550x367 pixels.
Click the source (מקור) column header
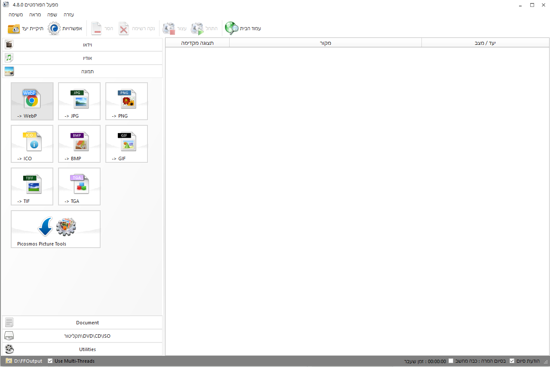coord(326,43)
